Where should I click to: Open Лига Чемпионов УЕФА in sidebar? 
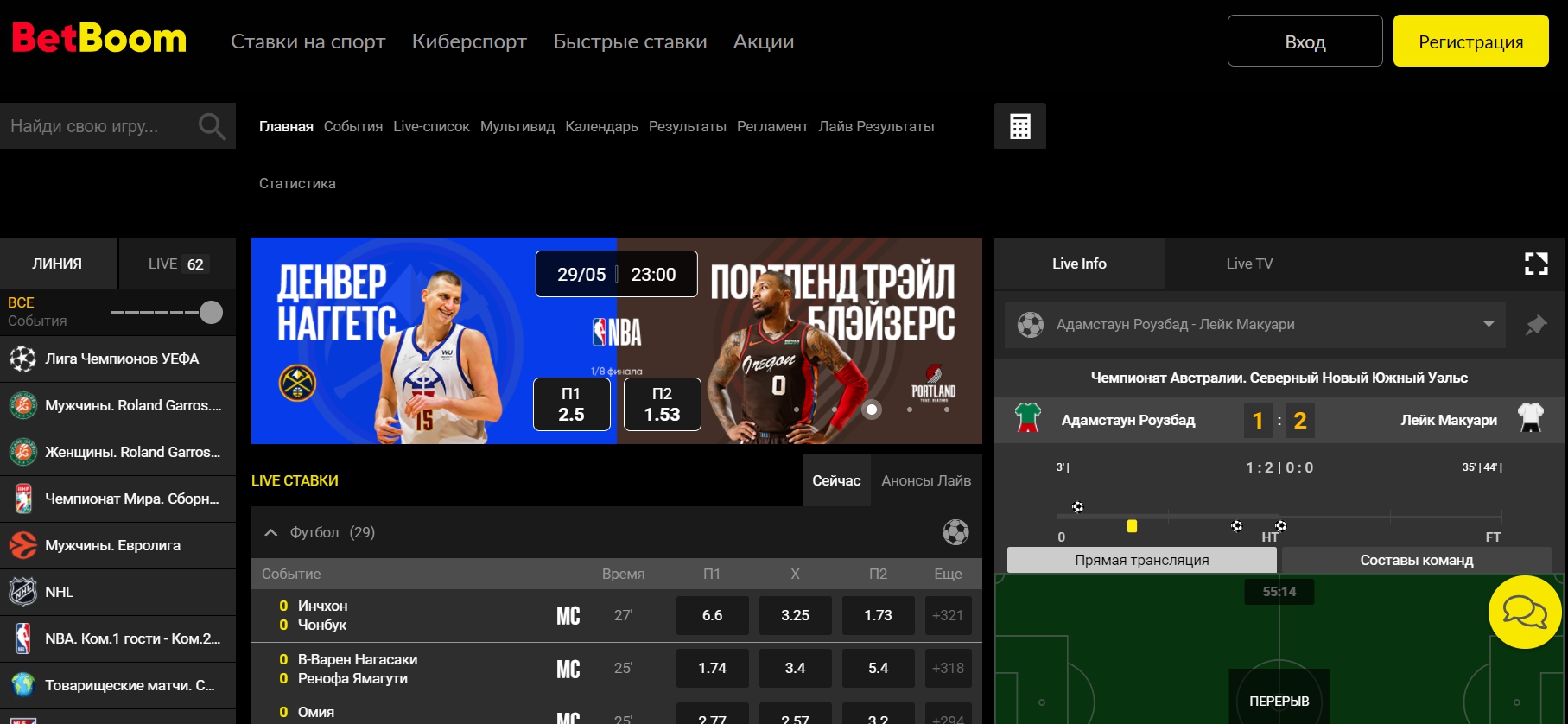pos(117,359)
